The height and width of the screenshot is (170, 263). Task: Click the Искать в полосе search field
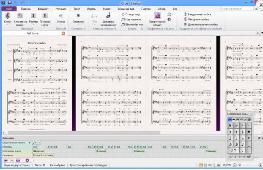(x=237, y=8)
